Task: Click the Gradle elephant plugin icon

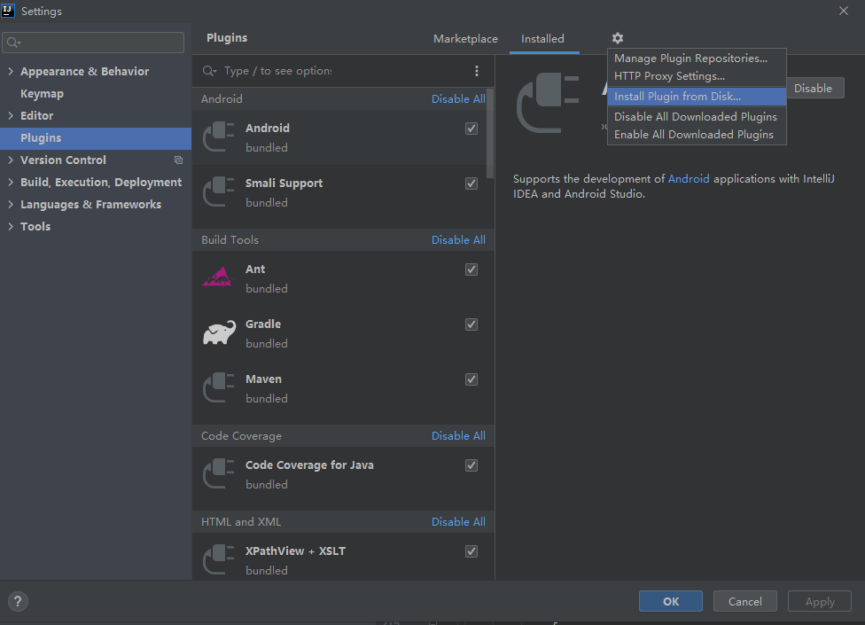Action: (x=219, y=333)
